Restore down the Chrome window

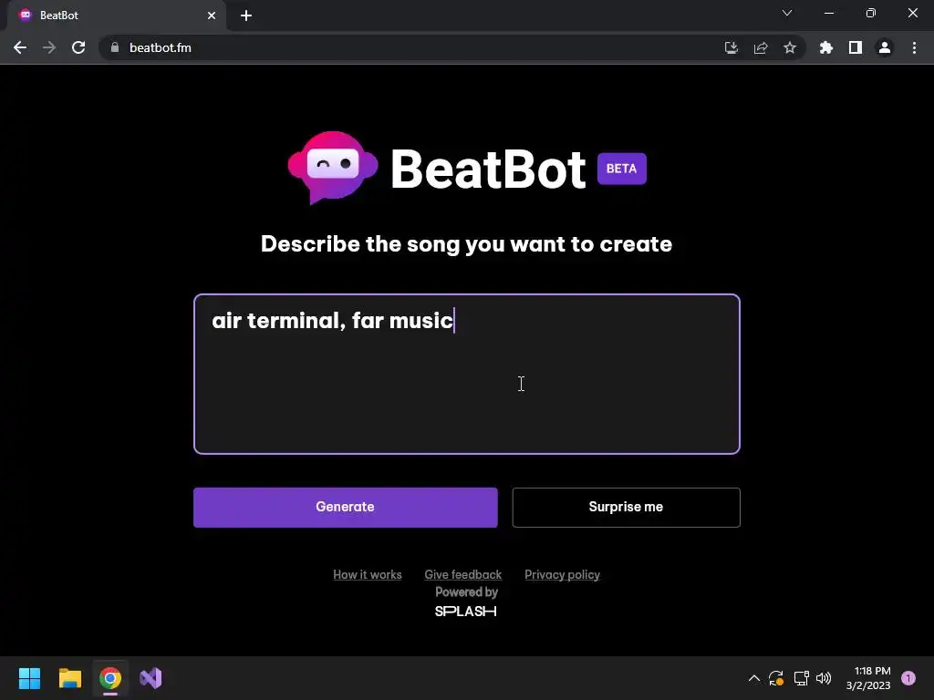[x=871, y=13]
